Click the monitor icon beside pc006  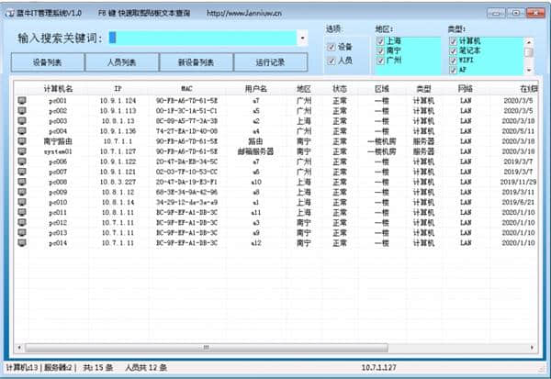22,162
